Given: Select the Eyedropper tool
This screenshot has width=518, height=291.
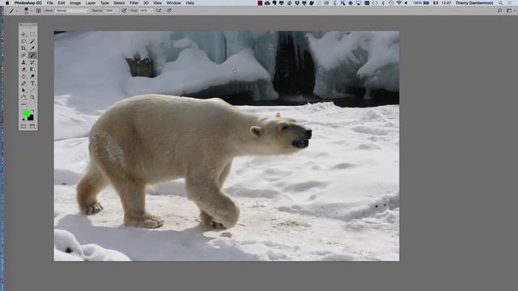Looking at the screenshot, I should [x=32, y=48].
